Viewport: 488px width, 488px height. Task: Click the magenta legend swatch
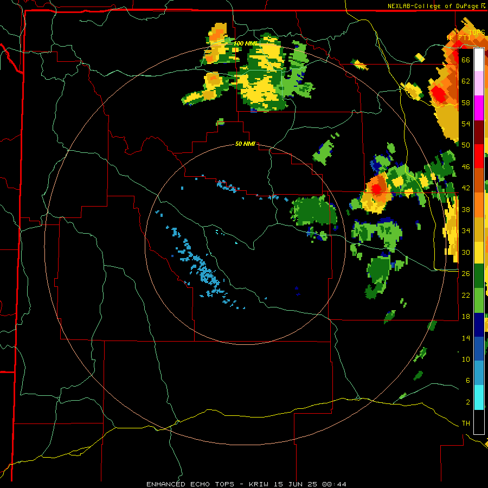pos(479,108)
